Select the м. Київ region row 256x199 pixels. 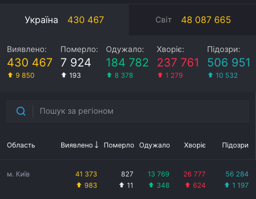128,179
